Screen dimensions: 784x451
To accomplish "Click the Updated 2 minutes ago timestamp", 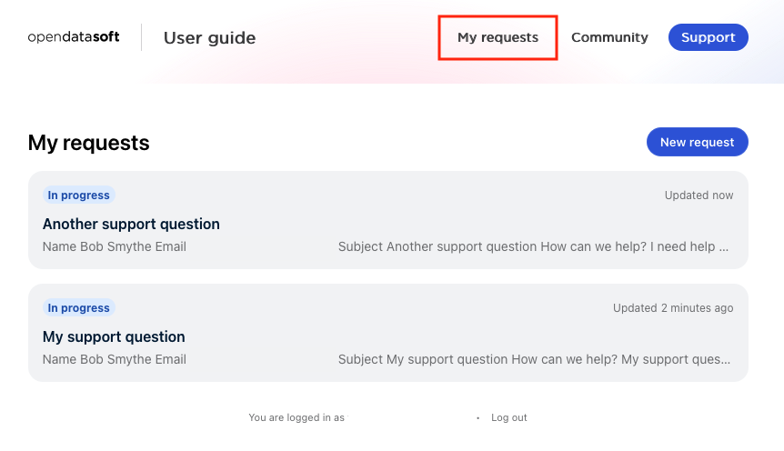I will 673,308.
